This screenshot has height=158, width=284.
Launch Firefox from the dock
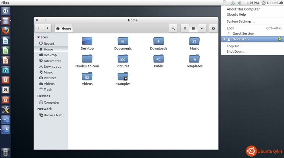(5, 31)
